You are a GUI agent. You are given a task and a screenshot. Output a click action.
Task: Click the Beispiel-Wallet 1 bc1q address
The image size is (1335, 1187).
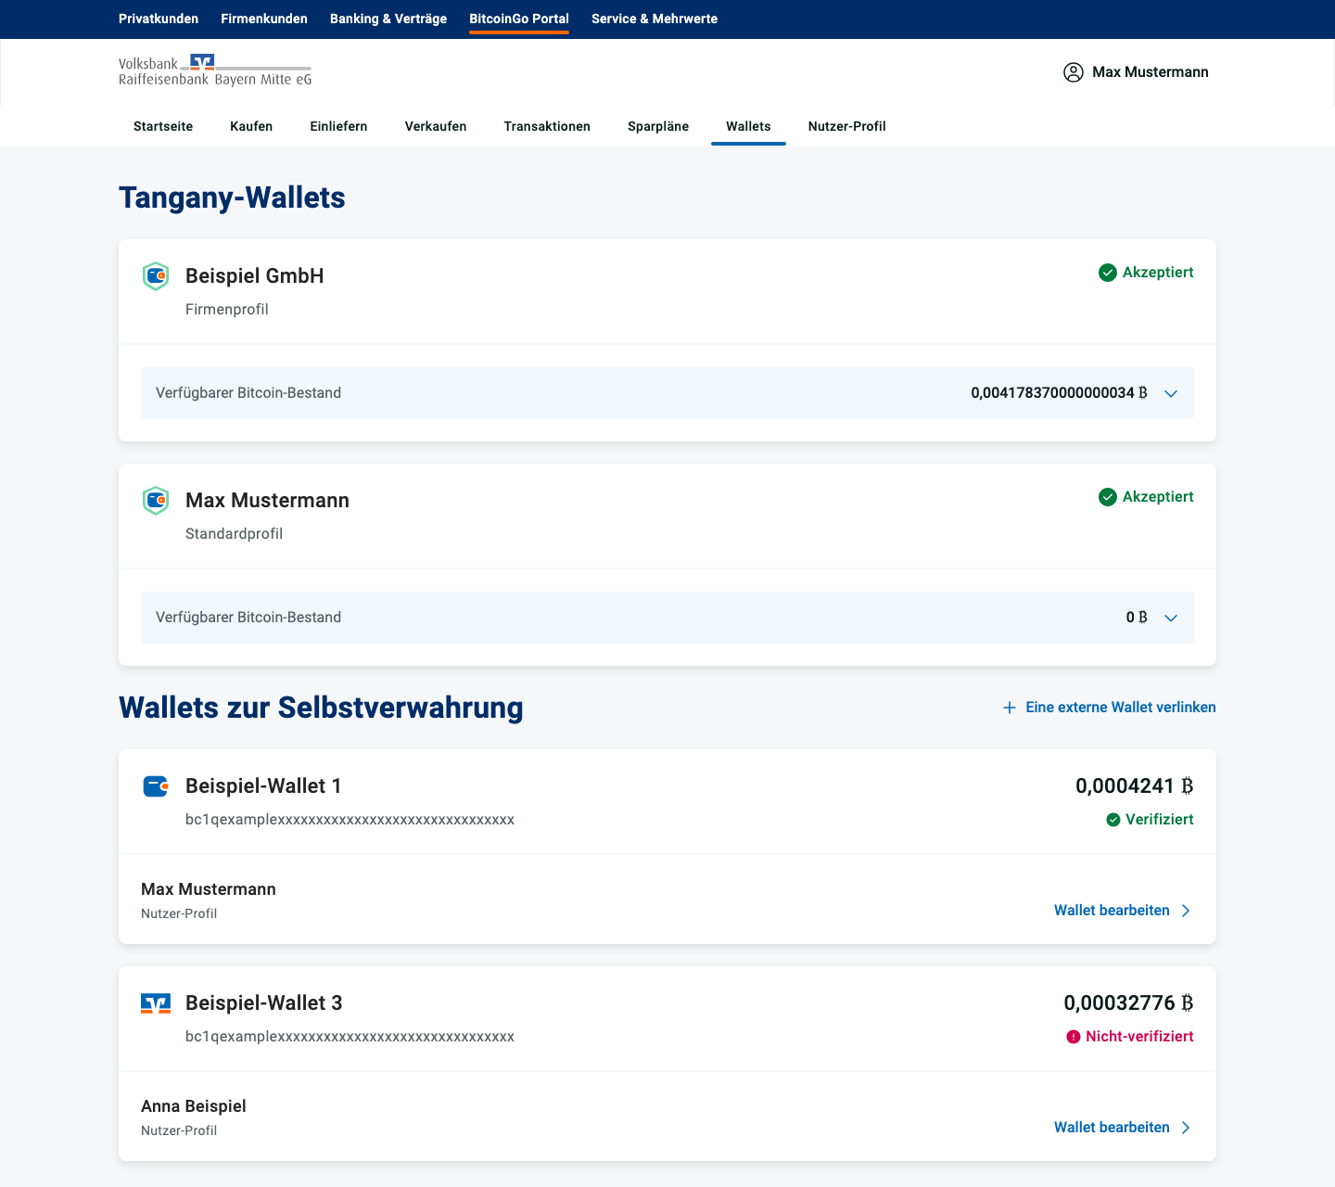tap(350, 820)
